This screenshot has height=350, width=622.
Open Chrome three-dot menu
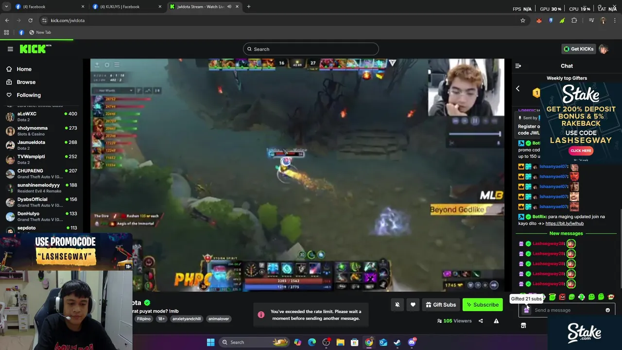[615, 20]
